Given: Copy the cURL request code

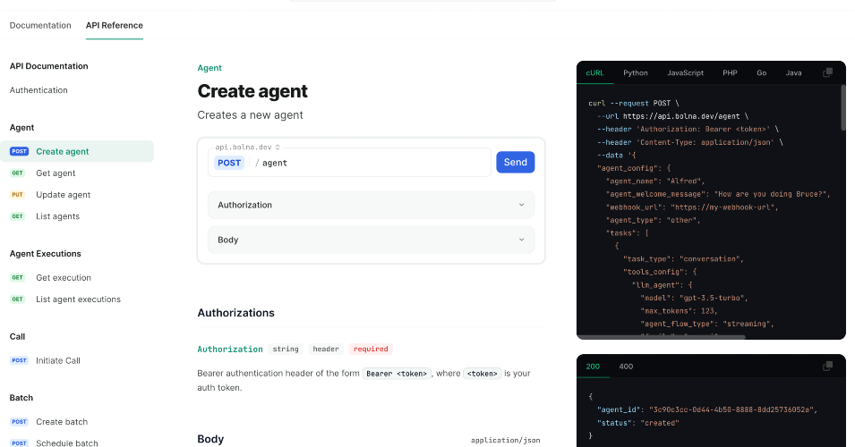Looking at the screenshot, I should coord(827,72).
